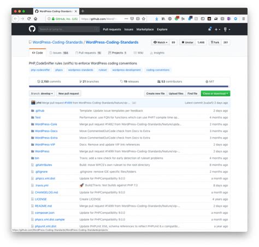Image resolution: width=259 pixels, height=247 pixels.
Task: Open the Wiki tab
Action: pyautogui.click(x=138, y=53)
